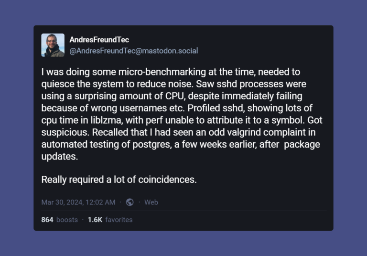This screenshot has width=367, height=256.
Task: Click the word "updates." ending first paragraph
Action: coord(60,157)
